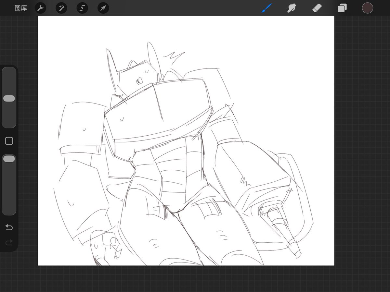Screen dimensions: 390x292
Task: Redo the undone stroke
Action: tap(9, 242)
